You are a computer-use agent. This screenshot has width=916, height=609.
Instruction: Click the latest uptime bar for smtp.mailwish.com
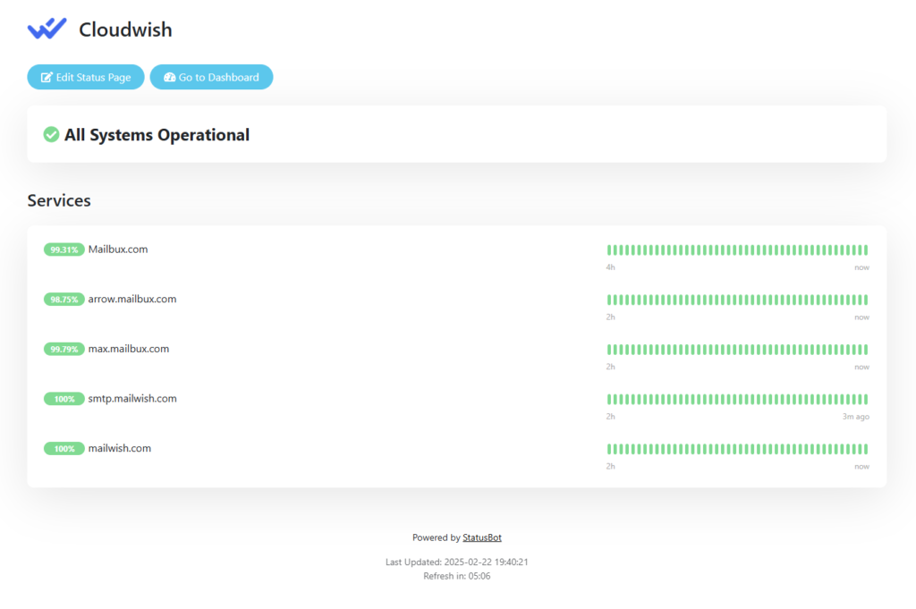point(865,399)
